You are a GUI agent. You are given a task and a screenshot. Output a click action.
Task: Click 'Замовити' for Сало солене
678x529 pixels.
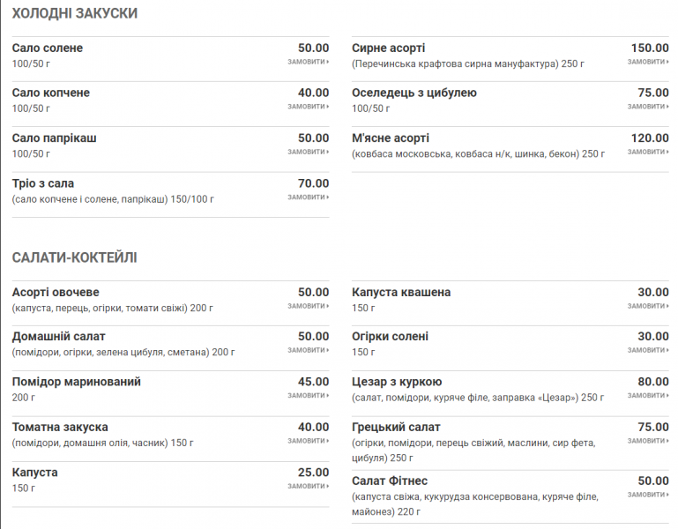pos(308,62)
